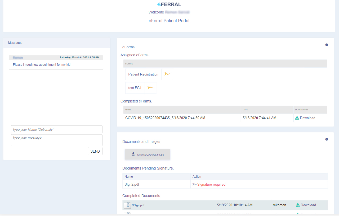Select the Sign2.pdf document name

tap(132, 185)
